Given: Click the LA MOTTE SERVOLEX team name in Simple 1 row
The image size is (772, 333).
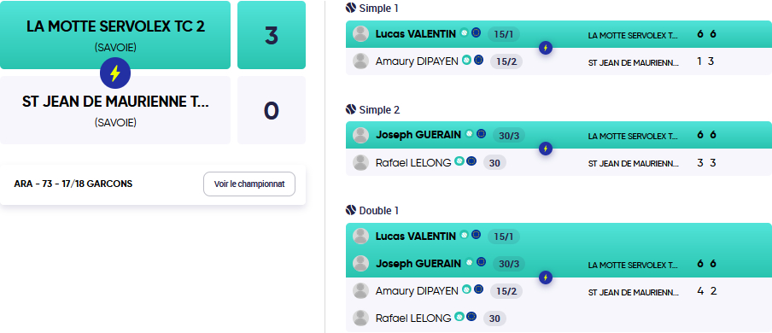Looking at the screenshot, I should pyautogui.click(x=633, y=36).
